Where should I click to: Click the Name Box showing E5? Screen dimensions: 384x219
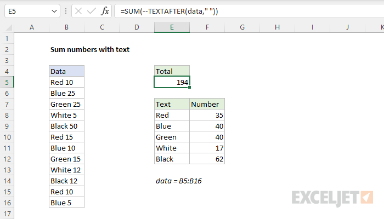tap(32, 11)
